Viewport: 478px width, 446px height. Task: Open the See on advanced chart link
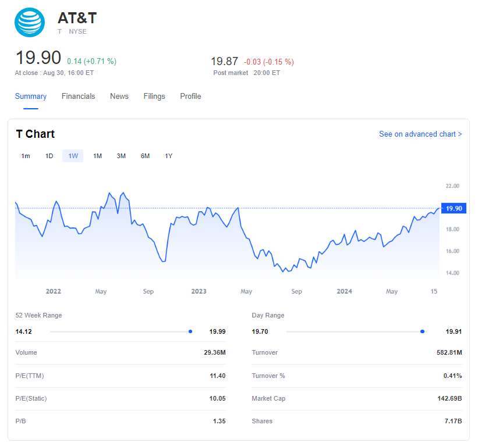click(420, 134)
